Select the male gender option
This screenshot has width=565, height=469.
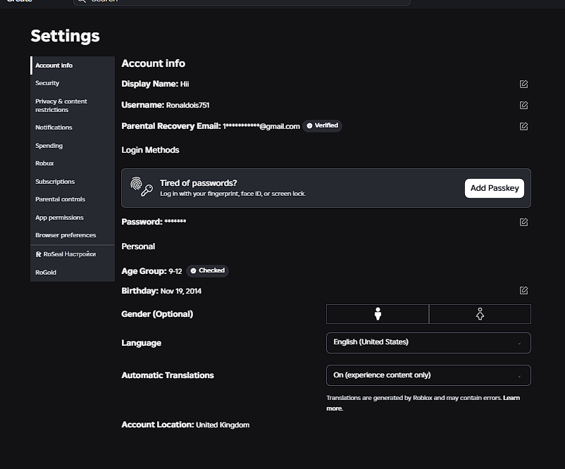click(x=378, y=314)
